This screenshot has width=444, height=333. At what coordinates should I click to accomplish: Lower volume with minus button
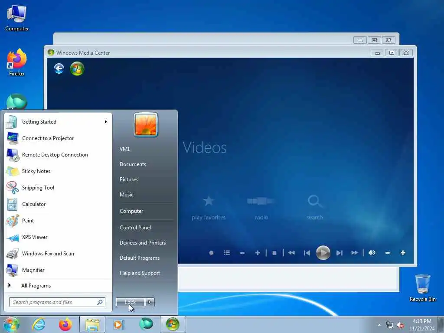(388, 253)
